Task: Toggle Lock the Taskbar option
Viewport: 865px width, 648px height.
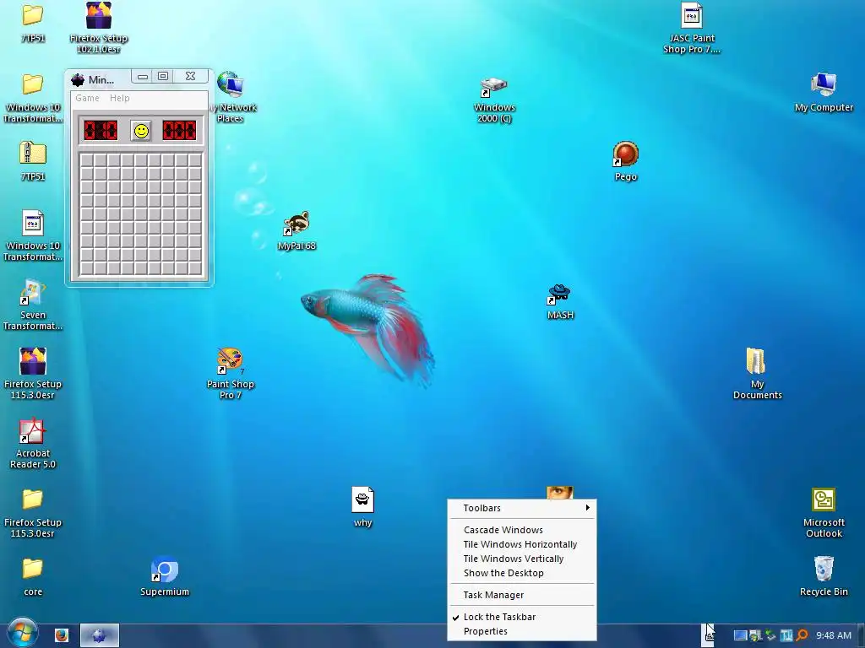Action: (522, 617)
